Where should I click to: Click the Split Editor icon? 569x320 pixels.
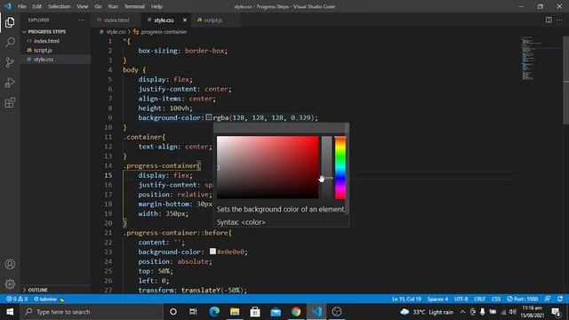pos(549,20)
